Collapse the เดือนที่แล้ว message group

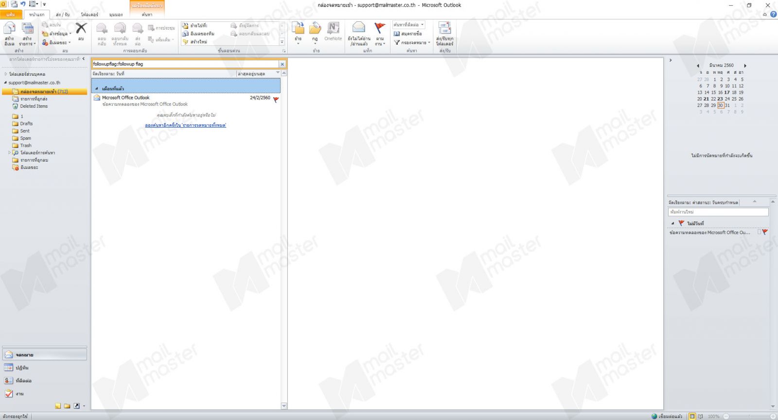(x=96, y=89)
